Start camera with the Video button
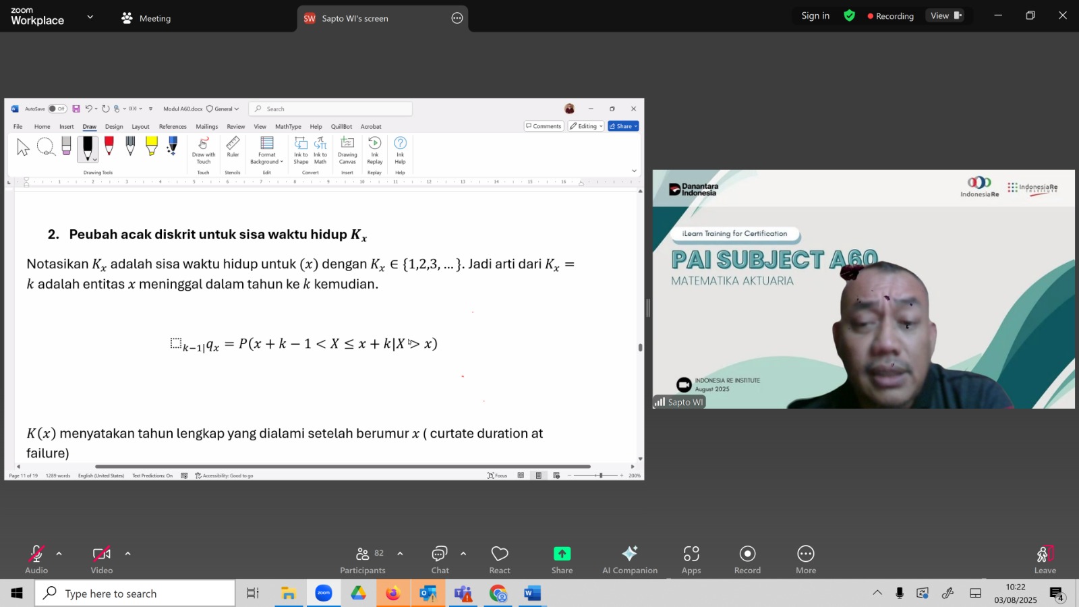Viewport: 1079px width, 607px height. coord(102,560)
